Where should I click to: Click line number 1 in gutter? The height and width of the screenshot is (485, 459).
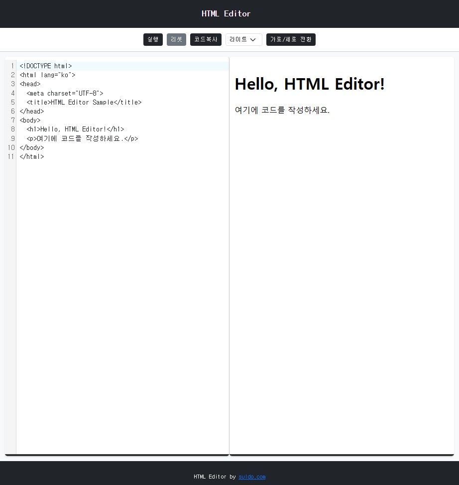[12, 66]
